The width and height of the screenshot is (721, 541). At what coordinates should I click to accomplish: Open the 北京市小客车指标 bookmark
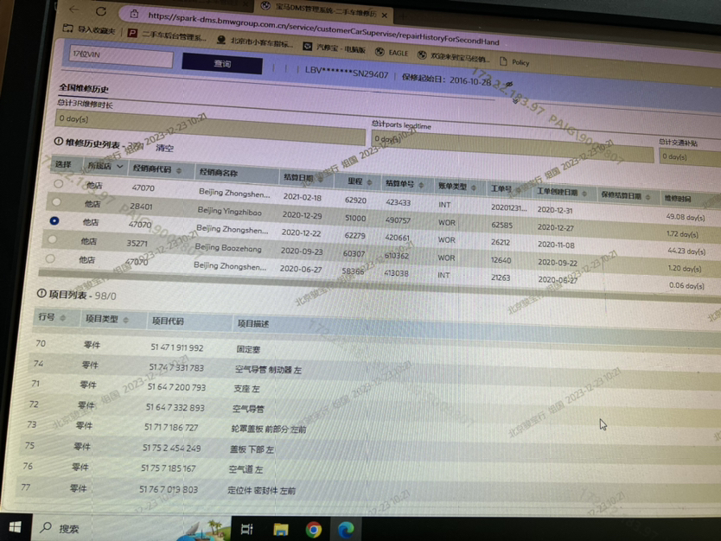[255, 42]
